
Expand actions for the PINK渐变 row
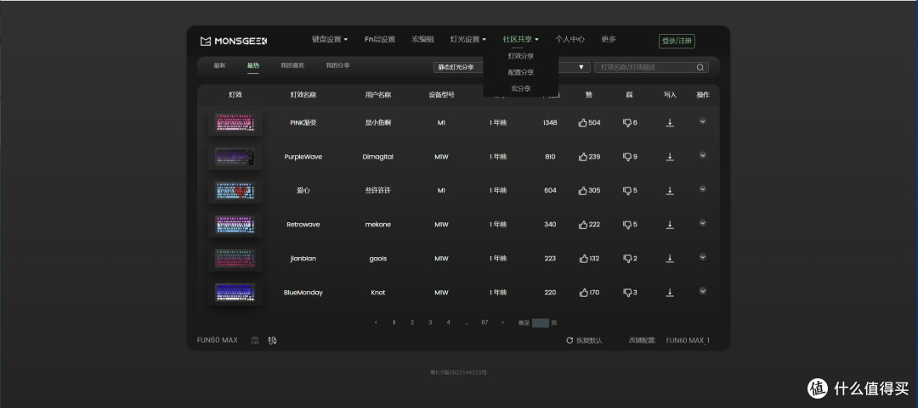pyautogui.click(x=703, y=121)
